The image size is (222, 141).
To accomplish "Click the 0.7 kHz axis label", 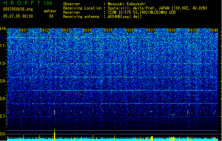I will point(3,116).
